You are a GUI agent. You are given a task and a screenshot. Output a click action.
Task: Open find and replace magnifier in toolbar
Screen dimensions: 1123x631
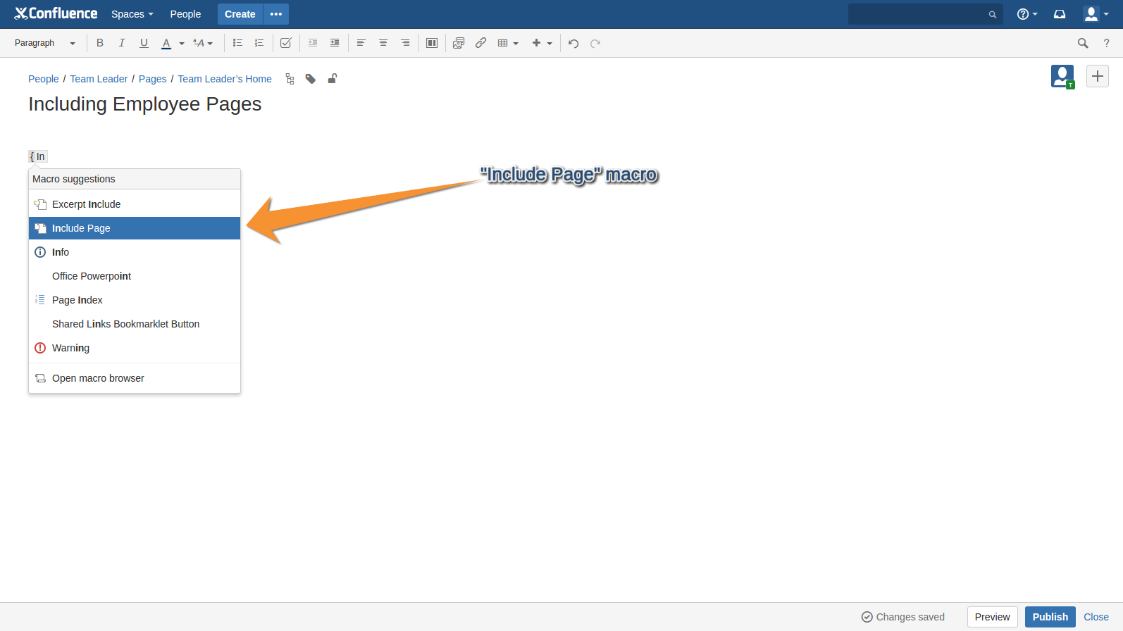pyautogui.click(x=1083, y=44)
